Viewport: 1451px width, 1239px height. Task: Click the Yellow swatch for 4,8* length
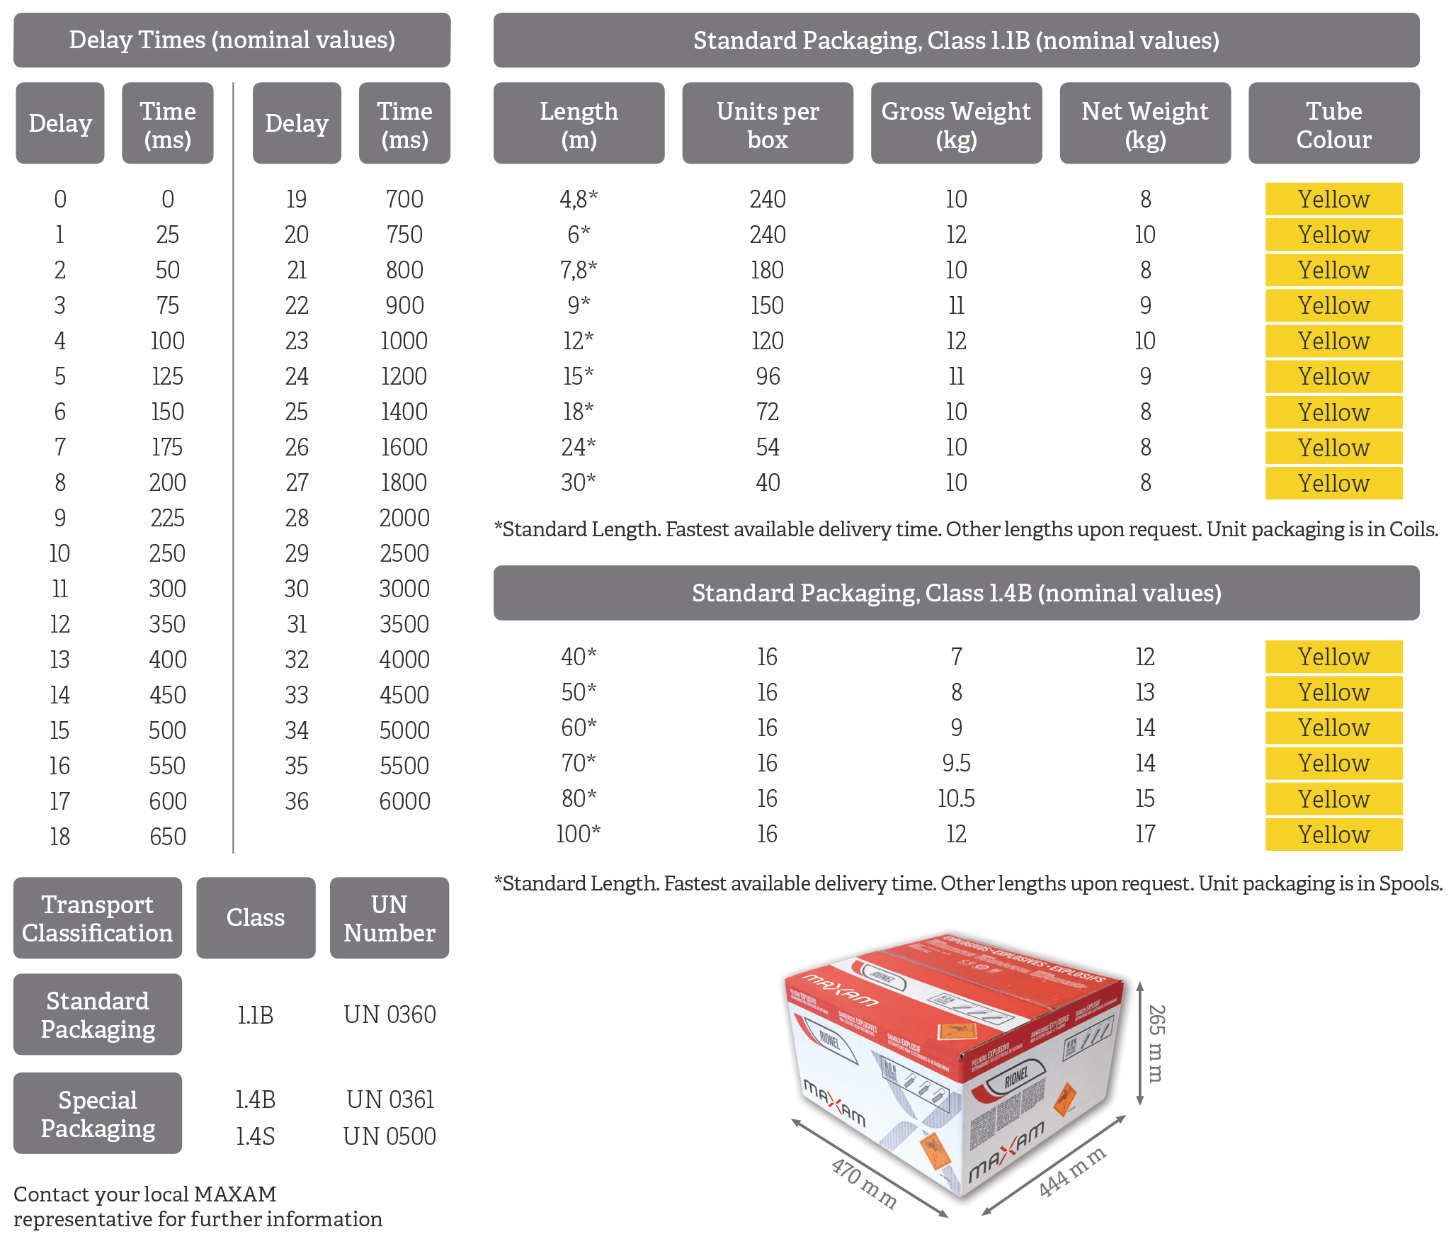tap(1333, 199)
